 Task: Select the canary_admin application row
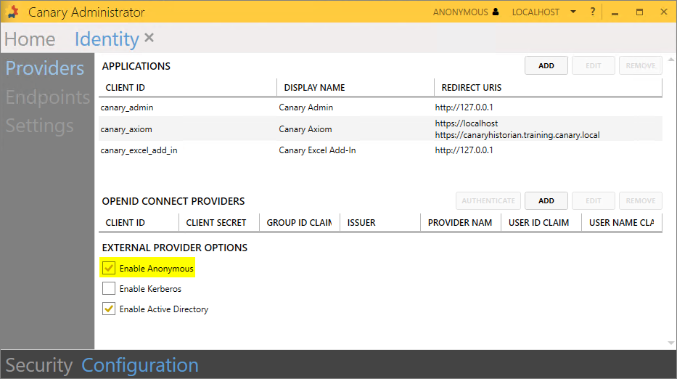click(x=127, y=107)
